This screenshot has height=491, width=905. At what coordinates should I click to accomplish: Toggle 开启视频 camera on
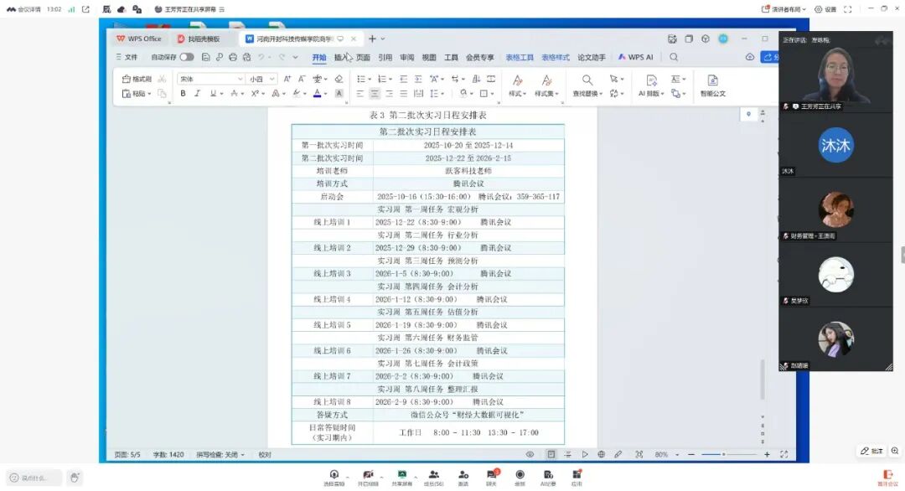(x=368, y=478)
